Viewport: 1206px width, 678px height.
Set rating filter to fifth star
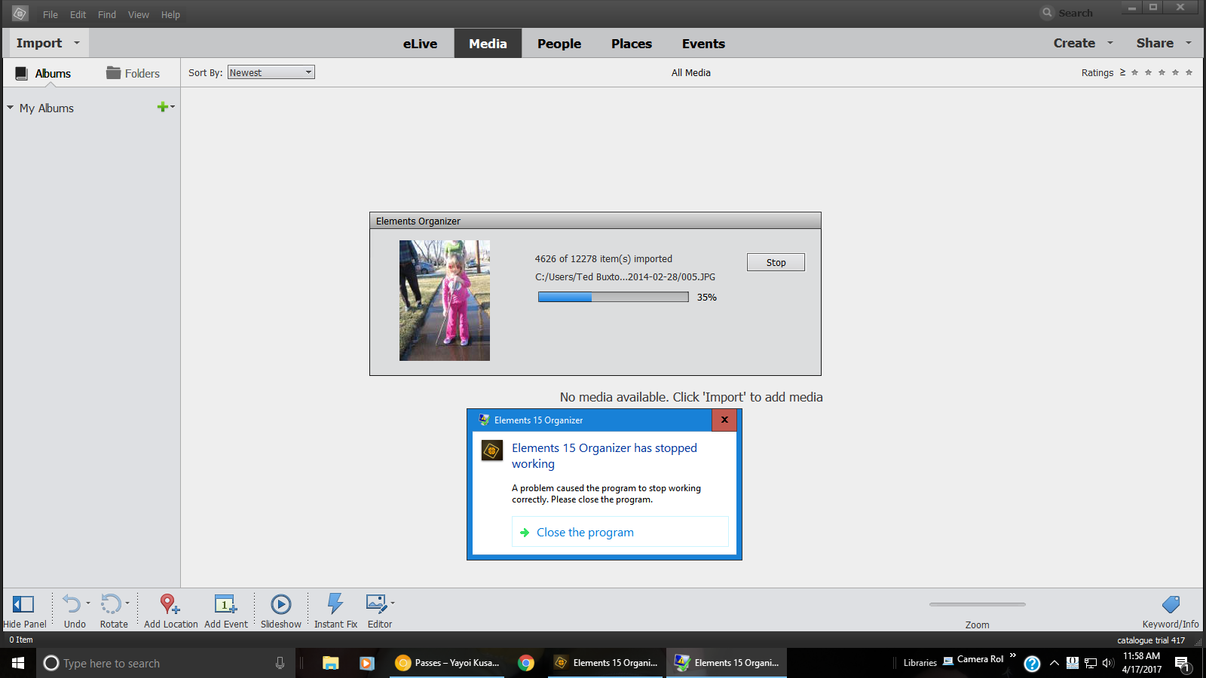[x=1189, y=72]
